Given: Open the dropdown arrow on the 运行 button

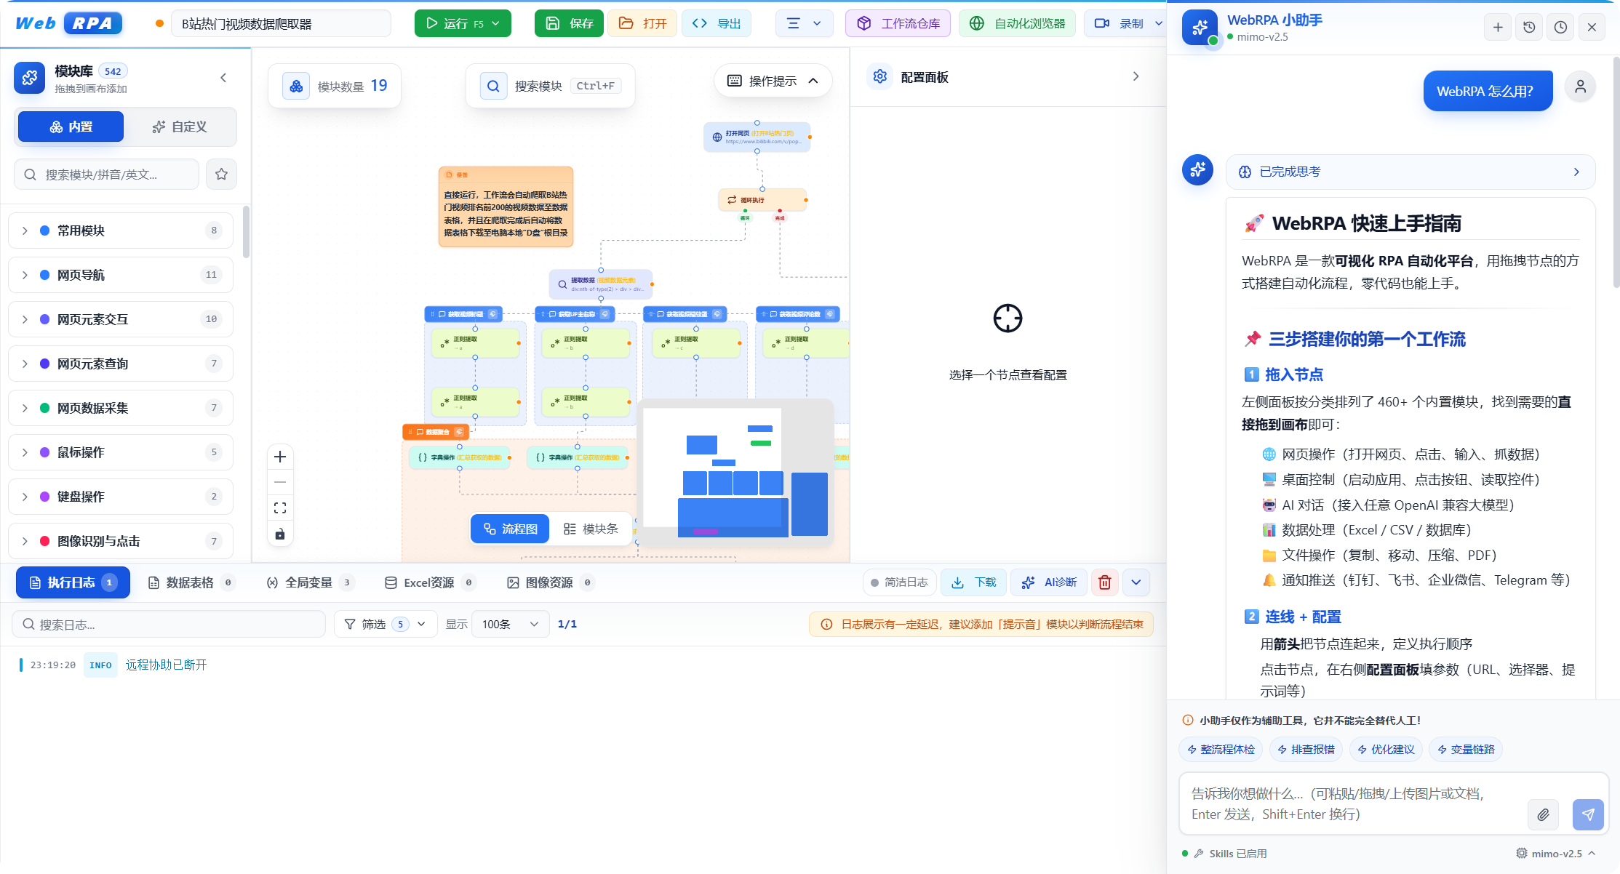Looking at the screenshot, I should (496, 23).
